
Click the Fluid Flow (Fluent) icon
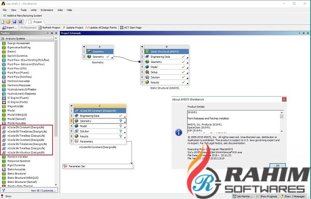[x=4, y=73]
